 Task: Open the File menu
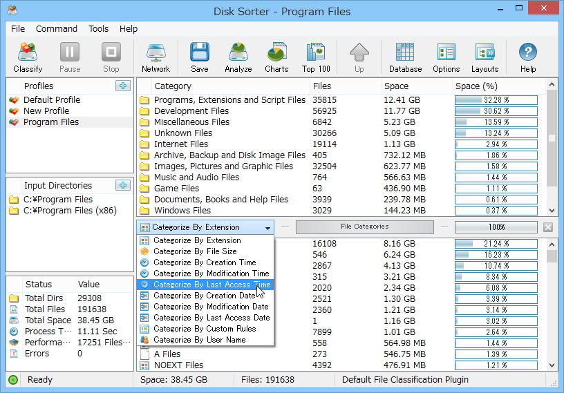(18, 29)
